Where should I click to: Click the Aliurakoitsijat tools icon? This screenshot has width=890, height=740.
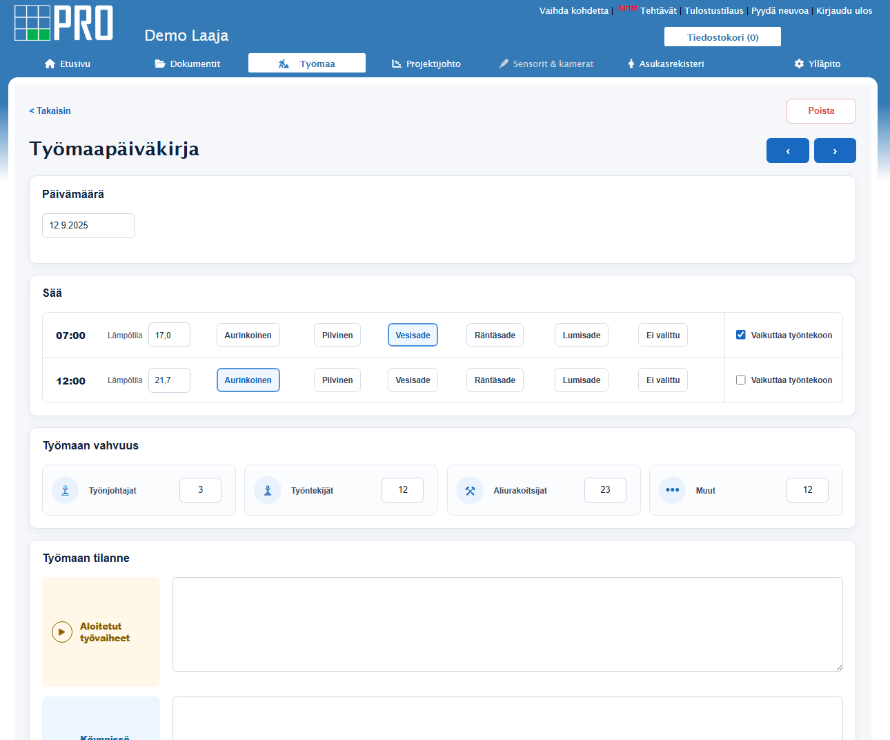click(470, 490)
